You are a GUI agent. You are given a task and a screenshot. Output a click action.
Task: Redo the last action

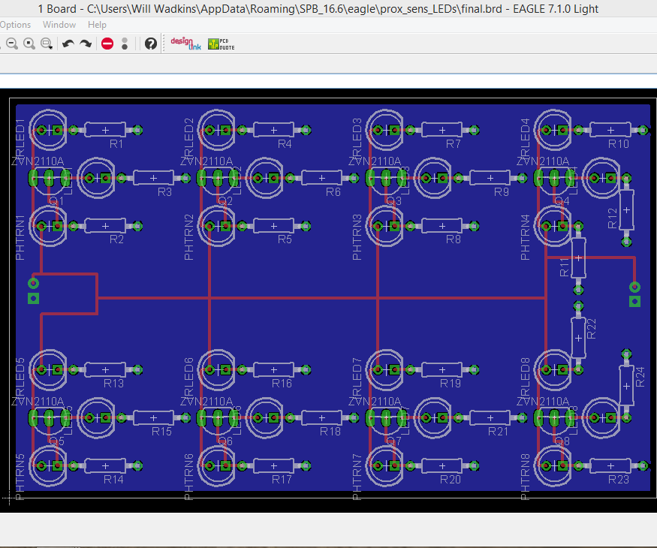[86, 43]
